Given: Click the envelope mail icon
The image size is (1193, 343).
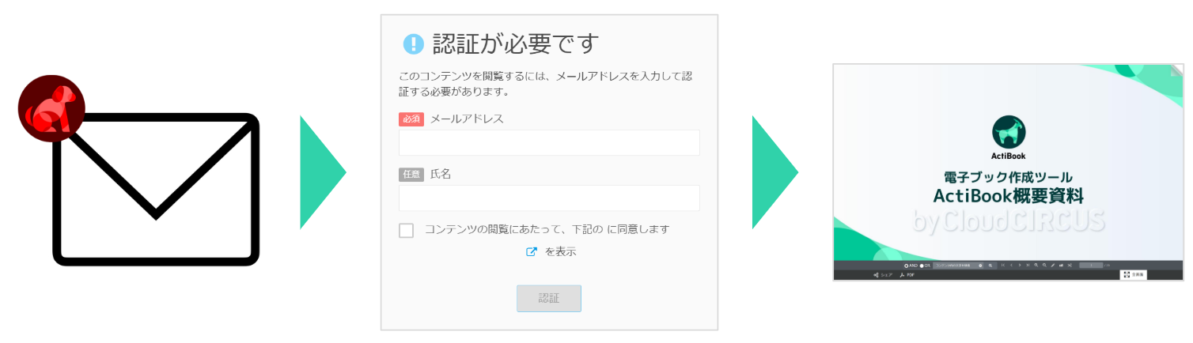Looking at the screenshot, I should pos(156,190).
